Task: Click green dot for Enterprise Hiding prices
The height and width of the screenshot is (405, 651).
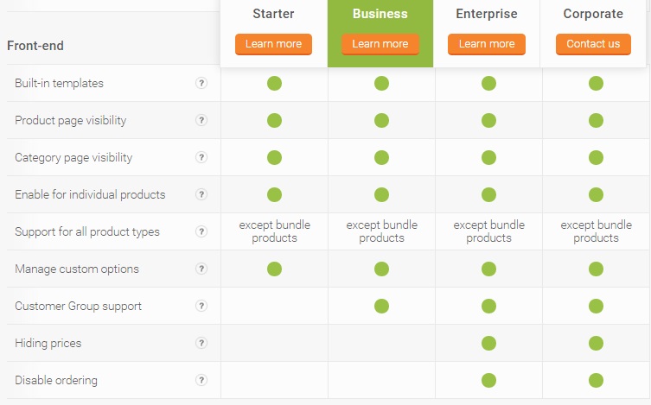Action: [x=488, y=343]
